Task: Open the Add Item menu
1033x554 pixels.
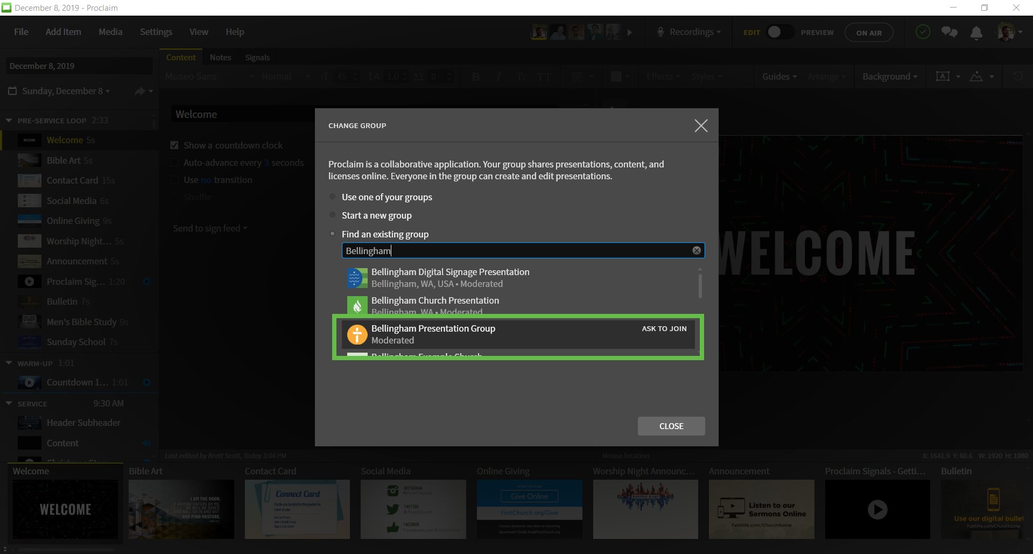Action: coord(64,32)
